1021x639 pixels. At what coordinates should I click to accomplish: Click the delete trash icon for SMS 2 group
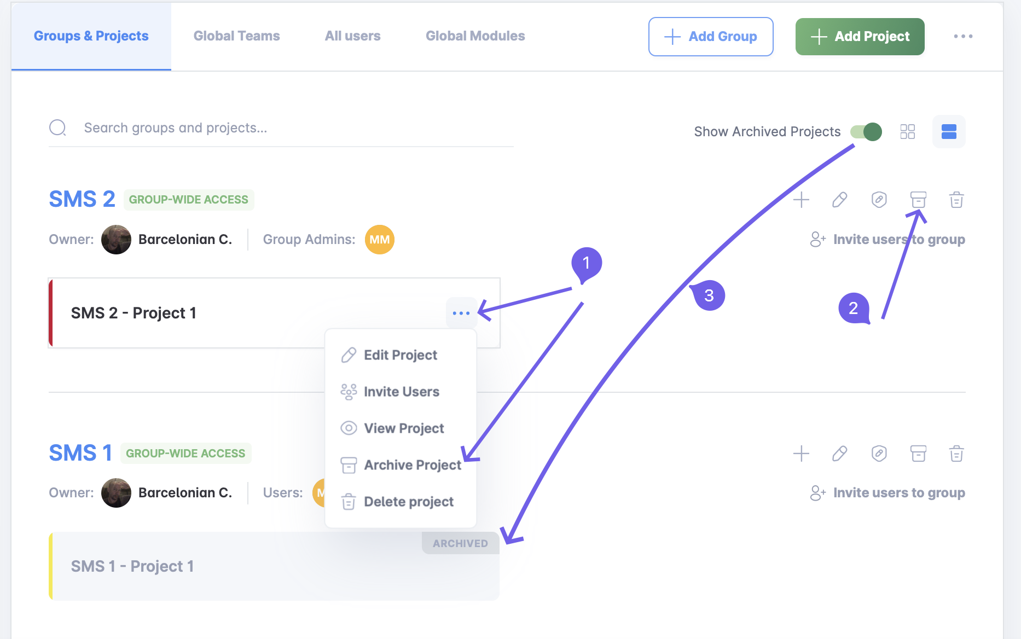(956, 200)
